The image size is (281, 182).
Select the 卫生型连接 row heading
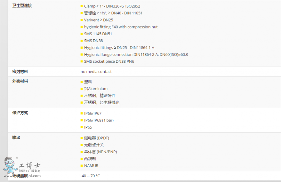(x=22, y=6)
